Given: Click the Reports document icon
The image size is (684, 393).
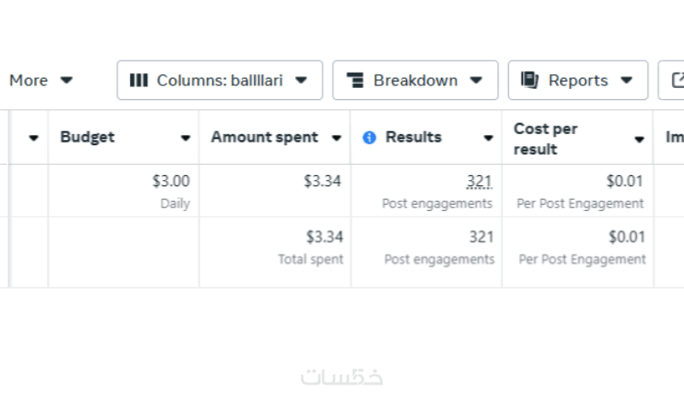Looking at the screenshot, I should pos(530,80).
